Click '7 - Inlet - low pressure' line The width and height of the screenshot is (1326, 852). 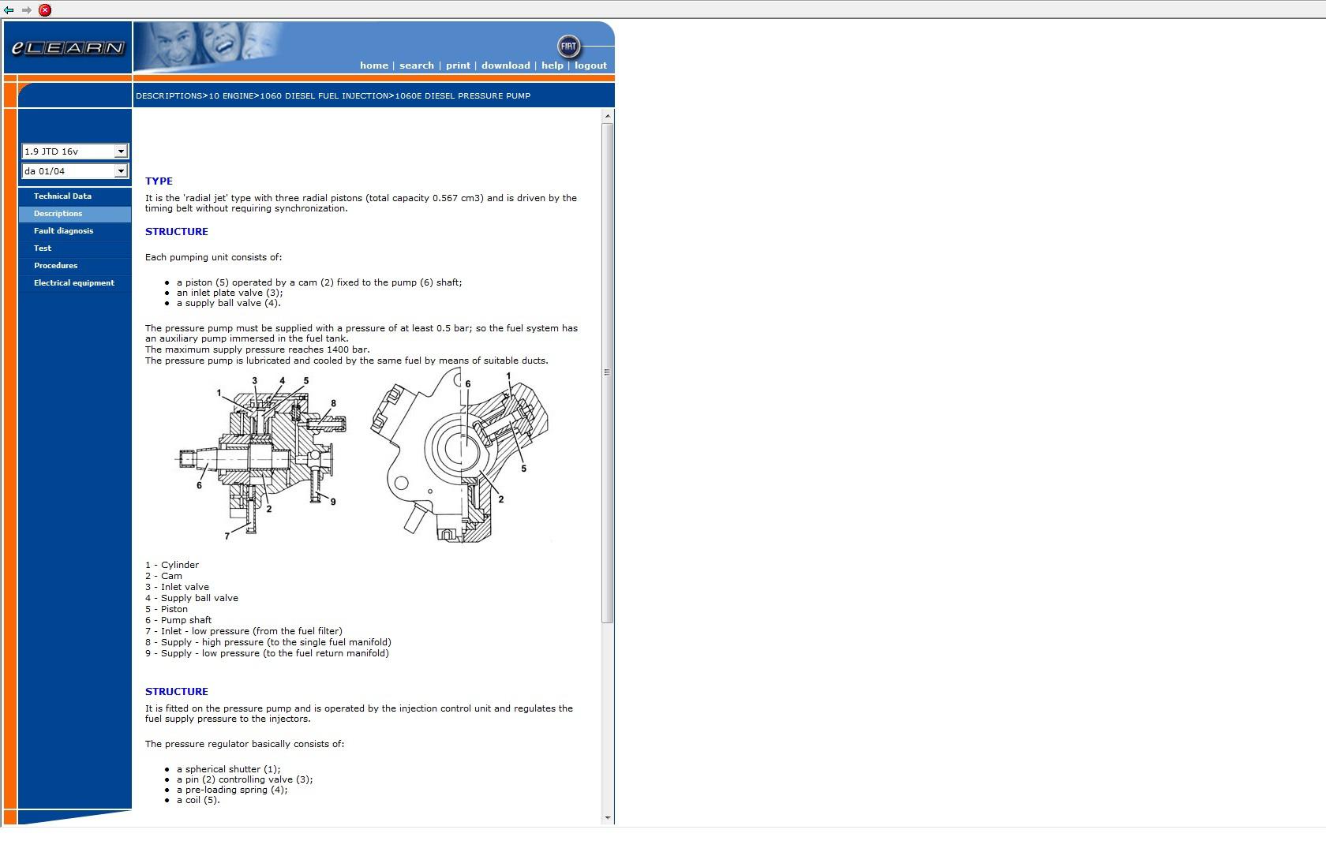[244, 631]
